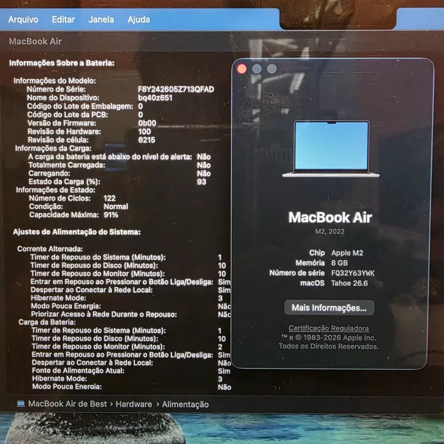Open the Certificação Reguladora link

329,328
